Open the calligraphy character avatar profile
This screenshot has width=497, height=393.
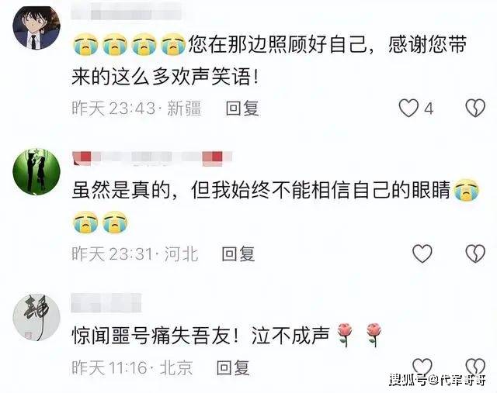click(x=36, y=317)
